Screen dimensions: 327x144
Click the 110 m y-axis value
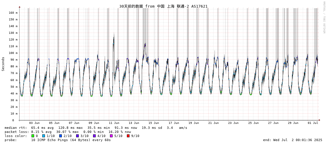point(13,46)
